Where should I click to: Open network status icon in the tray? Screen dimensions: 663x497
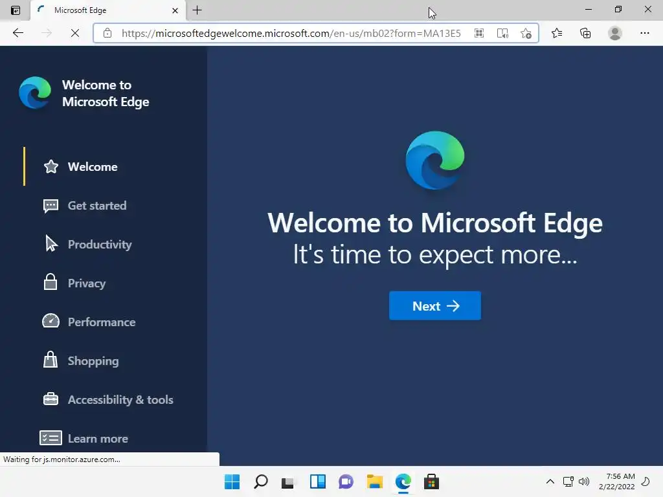point(568,481)
